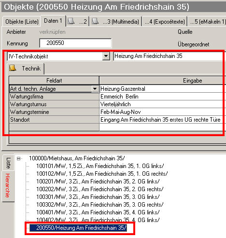This screenshot has width=226, height=238.
Task: Select tree item 100101/MW 1. OG links
Action: point(100,166)
